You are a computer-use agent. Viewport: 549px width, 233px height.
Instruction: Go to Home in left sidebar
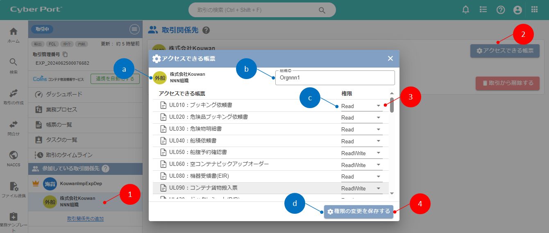point(14,35)
